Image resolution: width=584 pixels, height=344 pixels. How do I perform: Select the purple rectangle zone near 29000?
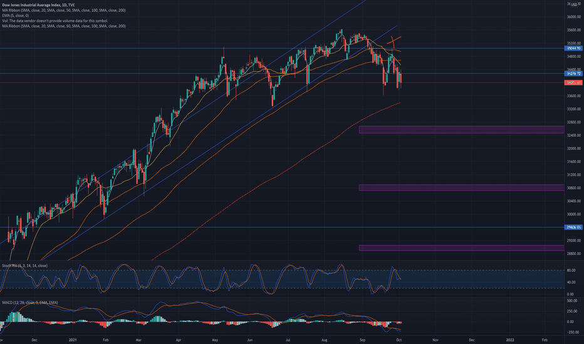461,248
